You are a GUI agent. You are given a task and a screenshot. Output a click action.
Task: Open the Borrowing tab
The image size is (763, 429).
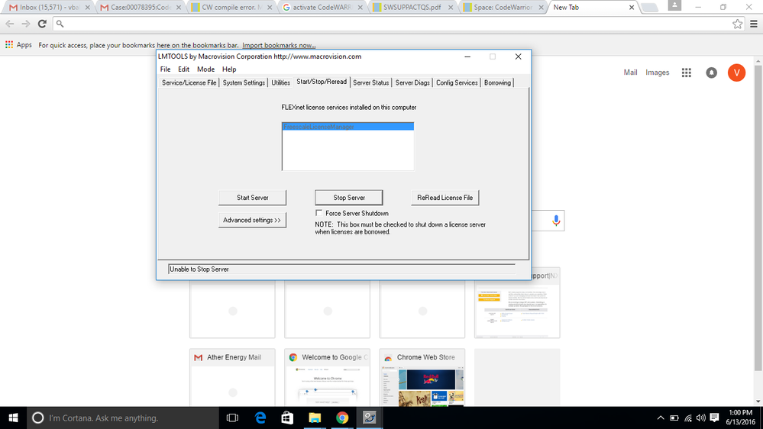[497, 82]
